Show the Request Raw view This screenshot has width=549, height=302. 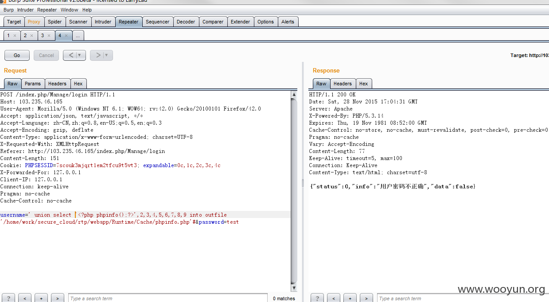pyautogui.click(x=12, y=84)
